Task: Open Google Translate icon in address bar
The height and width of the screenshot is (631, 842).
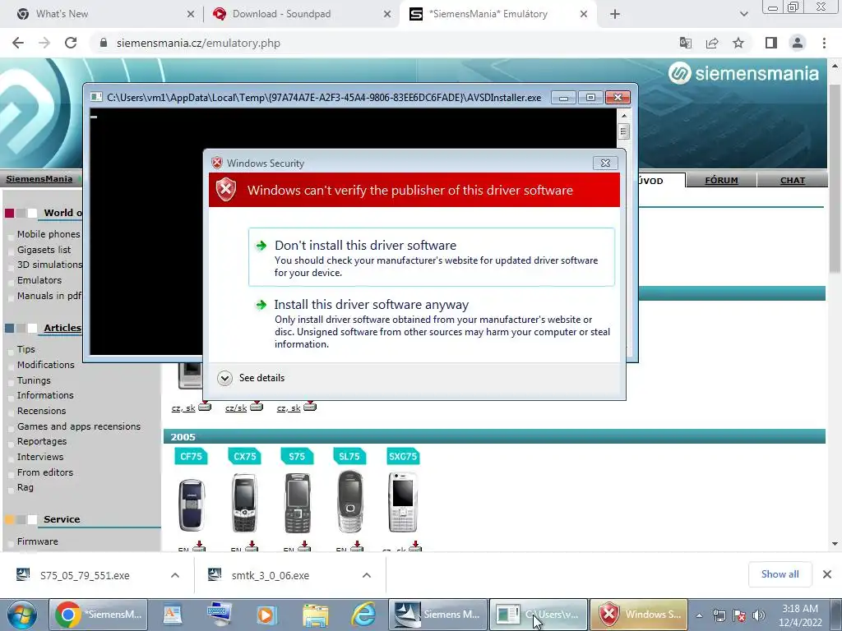Action: (x=685, y=43)
